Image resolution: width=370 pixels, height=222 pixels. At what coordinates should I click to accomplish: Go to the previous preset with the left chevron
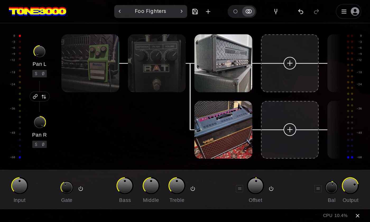pyautogui.click(x=120, y=11)
